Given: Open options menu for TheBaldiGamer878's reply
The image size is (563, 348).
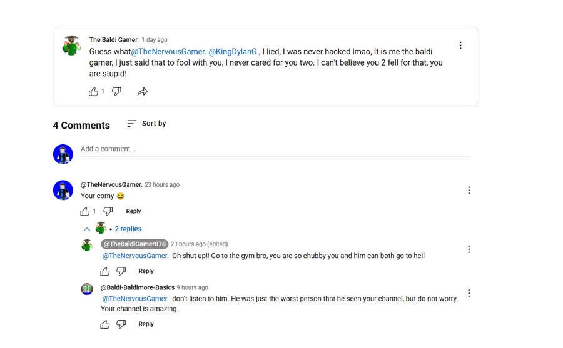Looking at the screenshot, I should click(x=469, y=249).
